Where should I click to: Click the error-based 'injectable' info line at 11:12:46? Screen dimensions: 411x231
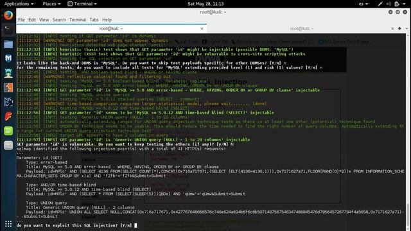pos(168,90)
